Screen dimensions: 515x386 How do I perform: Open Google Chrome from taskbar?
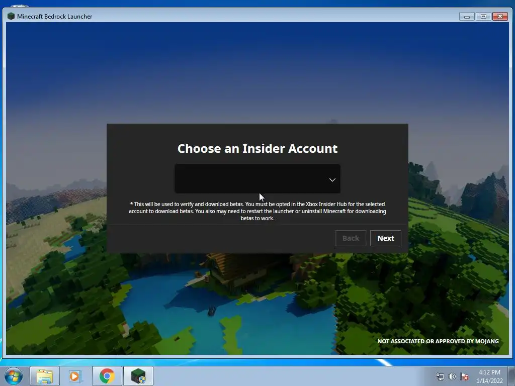click(107, 376)
